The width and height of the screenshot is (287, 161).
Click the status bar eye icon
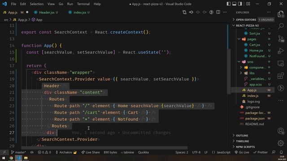coord(32,152)
